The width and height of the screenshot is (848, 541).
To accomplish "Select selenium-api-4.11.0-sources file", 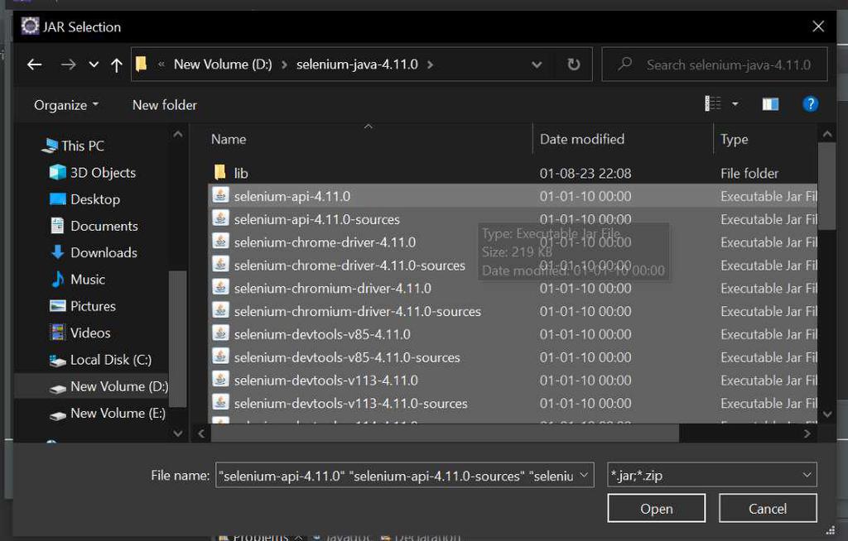I will [x=512, y=219].
